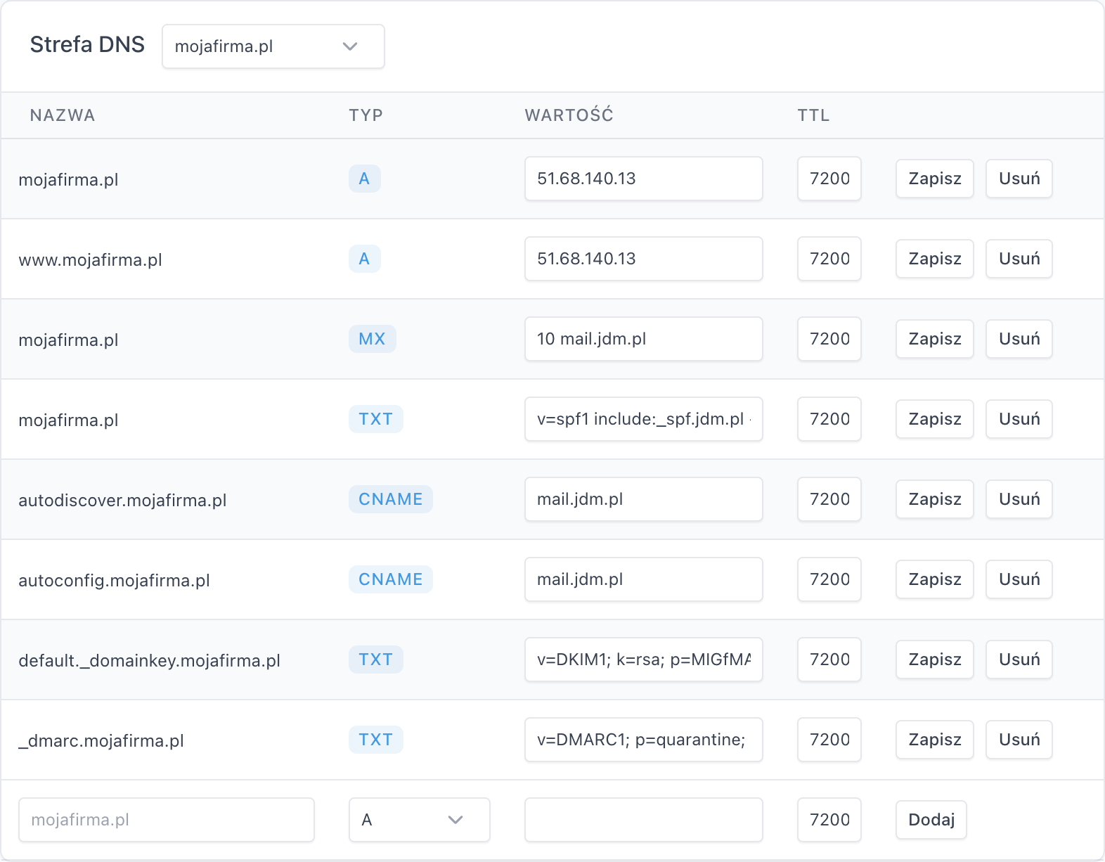Click the MX type badge
The height and width of the screenshot is (862, 1105).
click(x=372, y=339)
